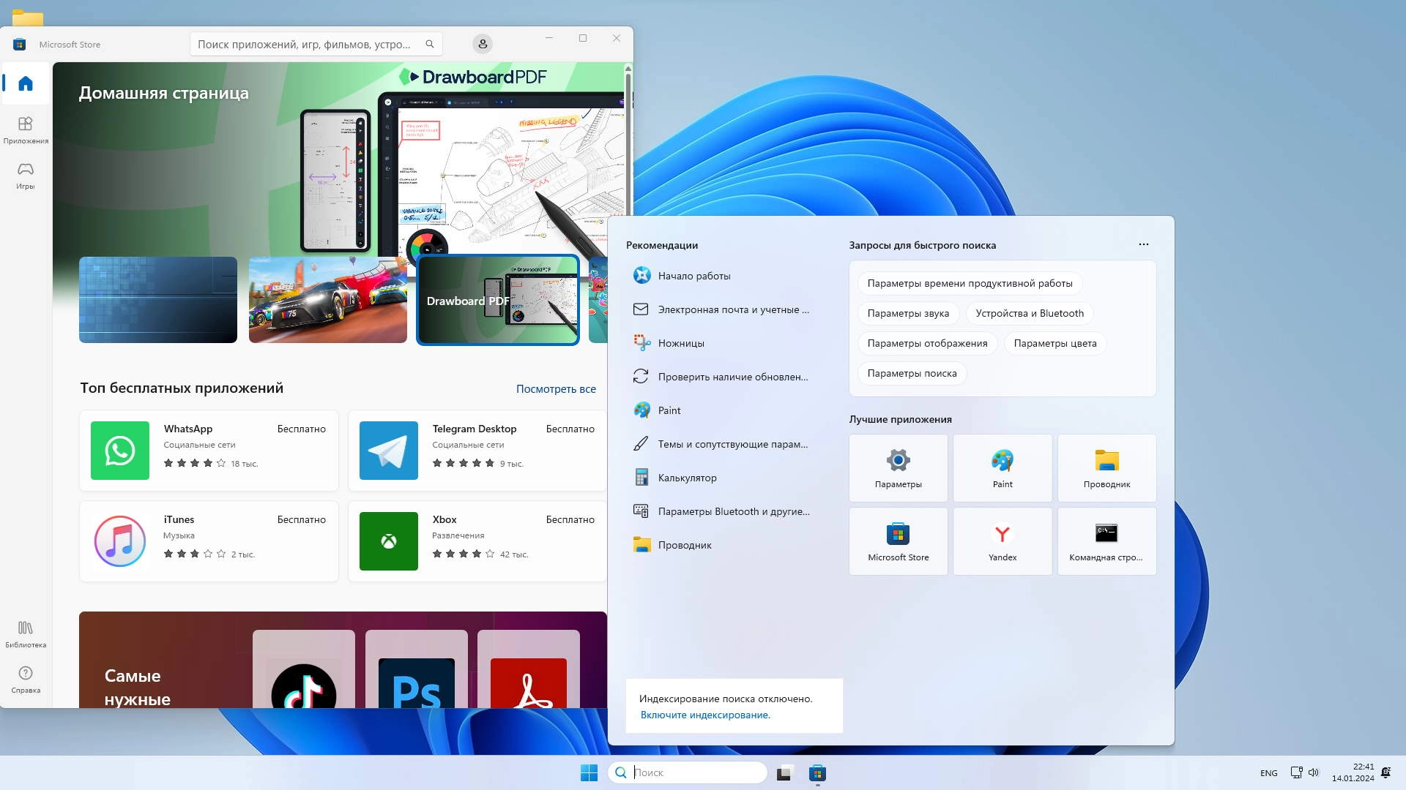The width and height of the screenshot is (1406, 790).
Task: Click Посмотреть все link for top free apps
Action: (555, 389)
